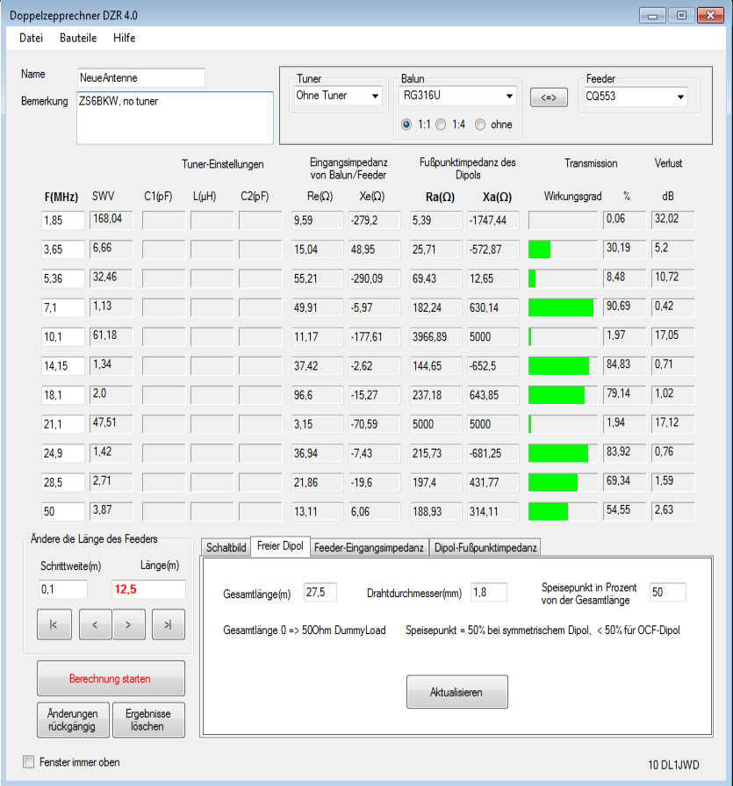Screen dimensions: 733x786
Task: Click the 28,5 MHz frequency field
Action: (63, 482)
